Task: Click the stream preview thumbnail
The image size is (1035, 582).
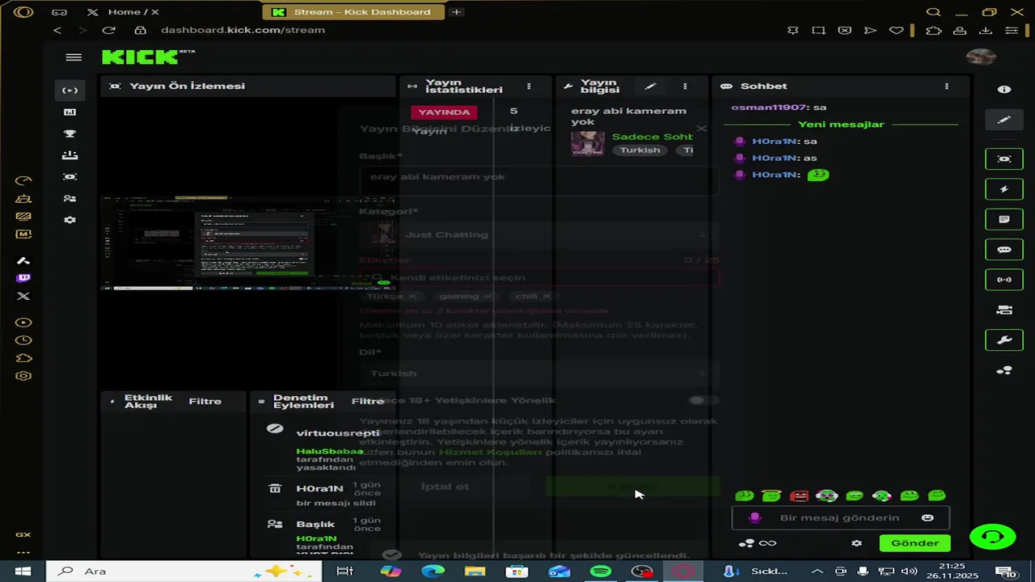Action: (x=247, y=242)
